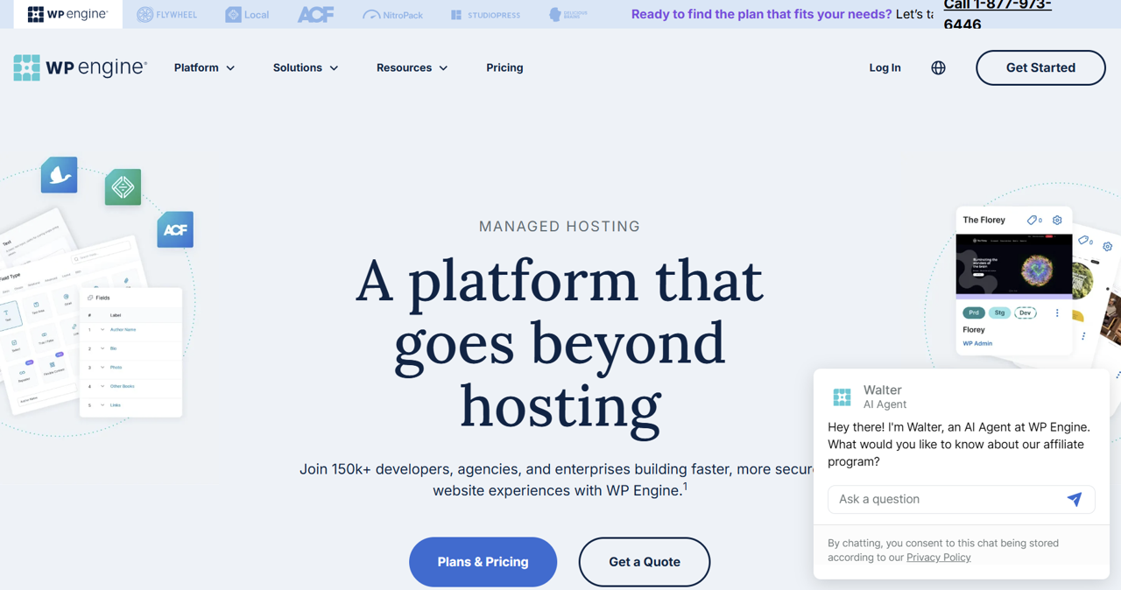This screenshot has height=590, width=1121.
Task: Open NitroPack from the brand bar
Action: click(372, 14)
